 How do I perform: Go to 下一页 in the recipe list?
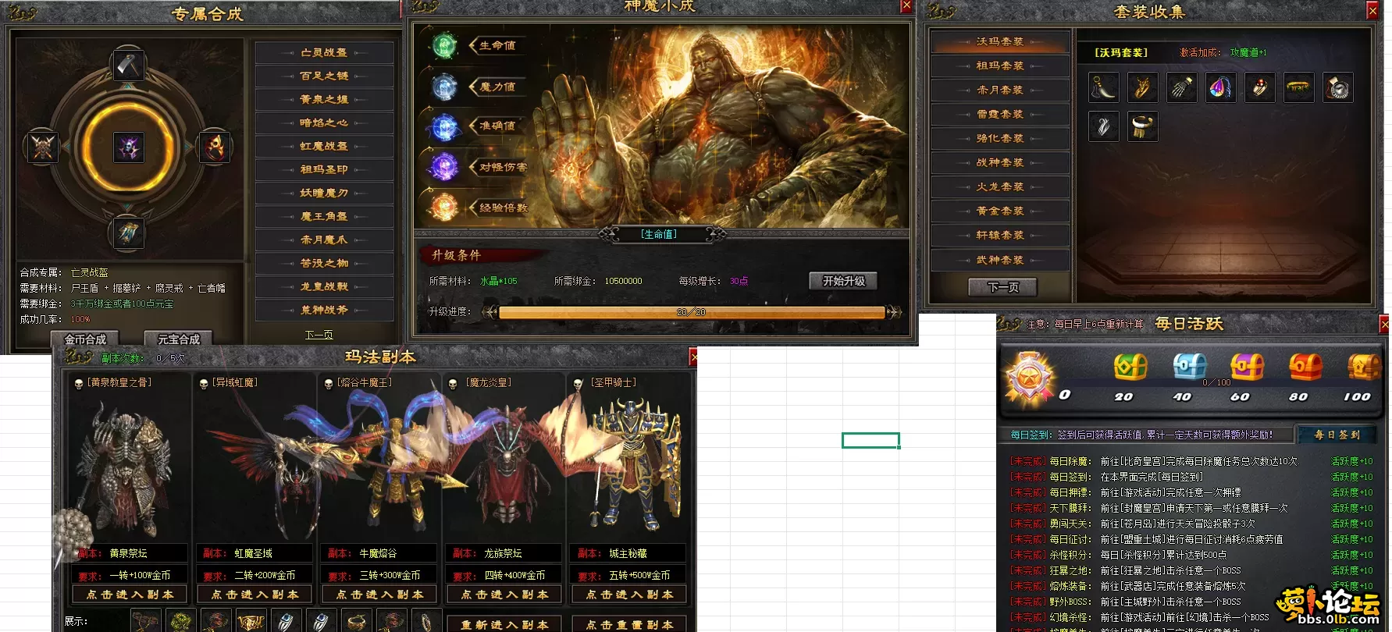click(x=319, y=335)
